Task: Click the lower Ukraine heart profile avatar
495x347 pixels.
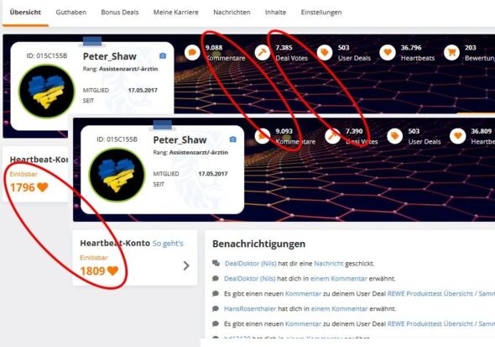Action: 117,175
